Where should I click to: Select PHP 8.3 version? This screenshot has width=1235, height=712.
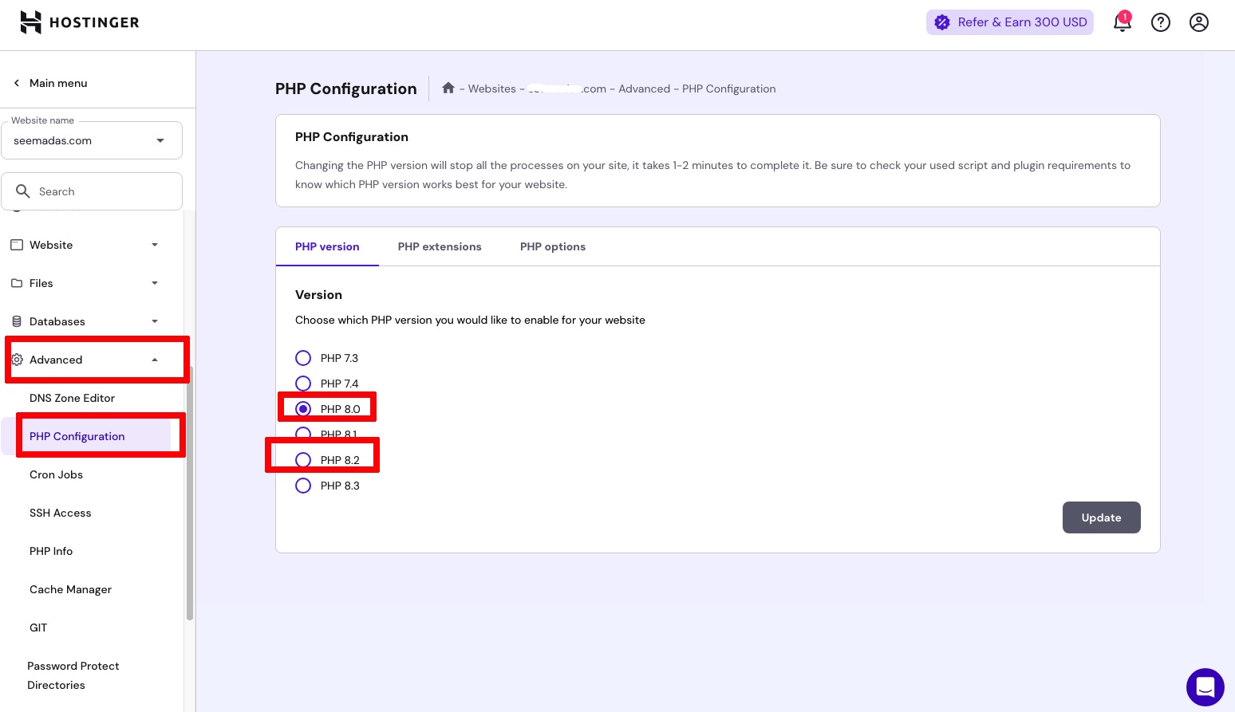pyautogui.click(x=303, y=486)
